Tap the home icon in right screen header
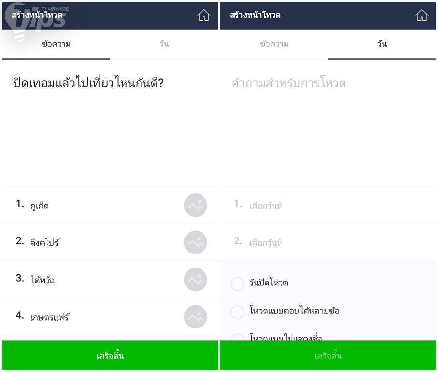The image size is (438, 372). 421,15
